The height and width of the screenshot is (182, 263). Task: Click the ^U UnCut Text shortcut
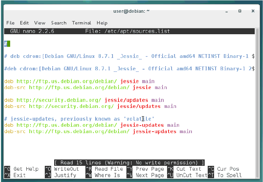click(187, 175)
